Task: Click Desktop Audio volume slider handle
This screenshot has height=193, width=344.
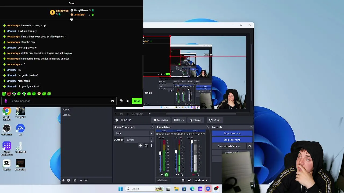Action: pos(160,153)
